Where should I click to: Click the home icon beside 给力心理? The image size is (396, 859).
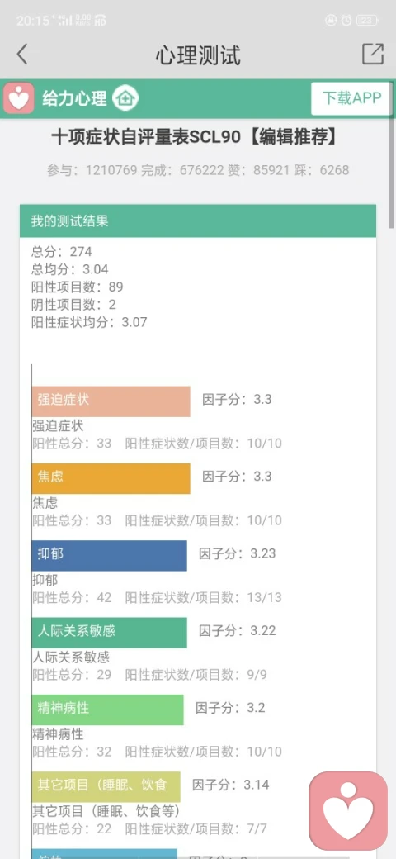125,98
